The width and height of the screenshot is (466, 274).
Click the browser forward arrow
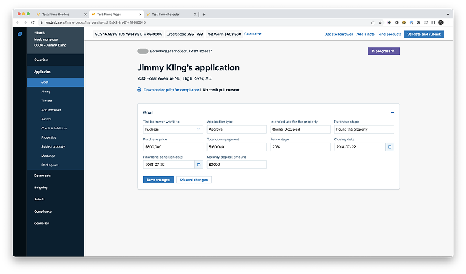(x=25, y=22)
